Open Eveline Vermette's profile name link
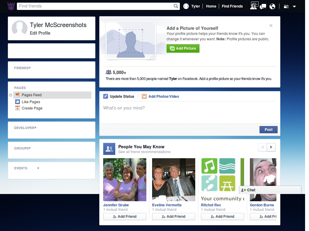 coord(167,205)
